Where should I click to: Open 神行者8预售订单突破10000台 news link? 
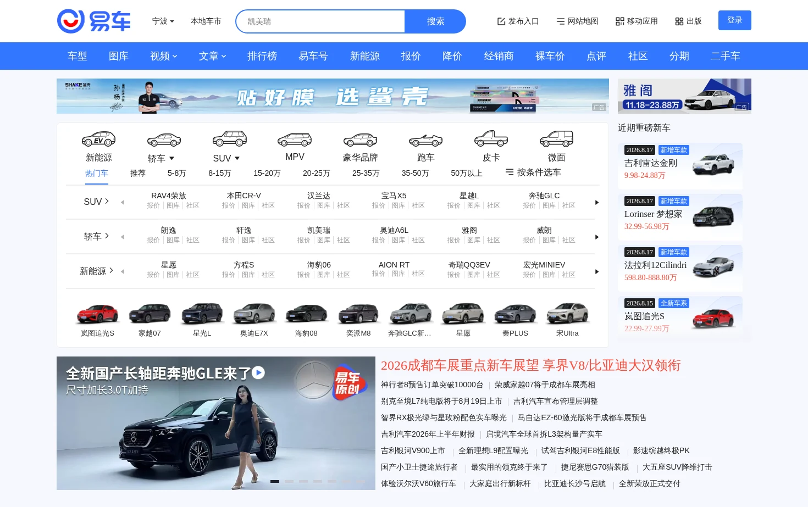point(432,385)
